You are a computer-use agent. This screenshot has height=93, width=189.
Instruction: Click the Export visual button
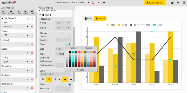[155, 3]
